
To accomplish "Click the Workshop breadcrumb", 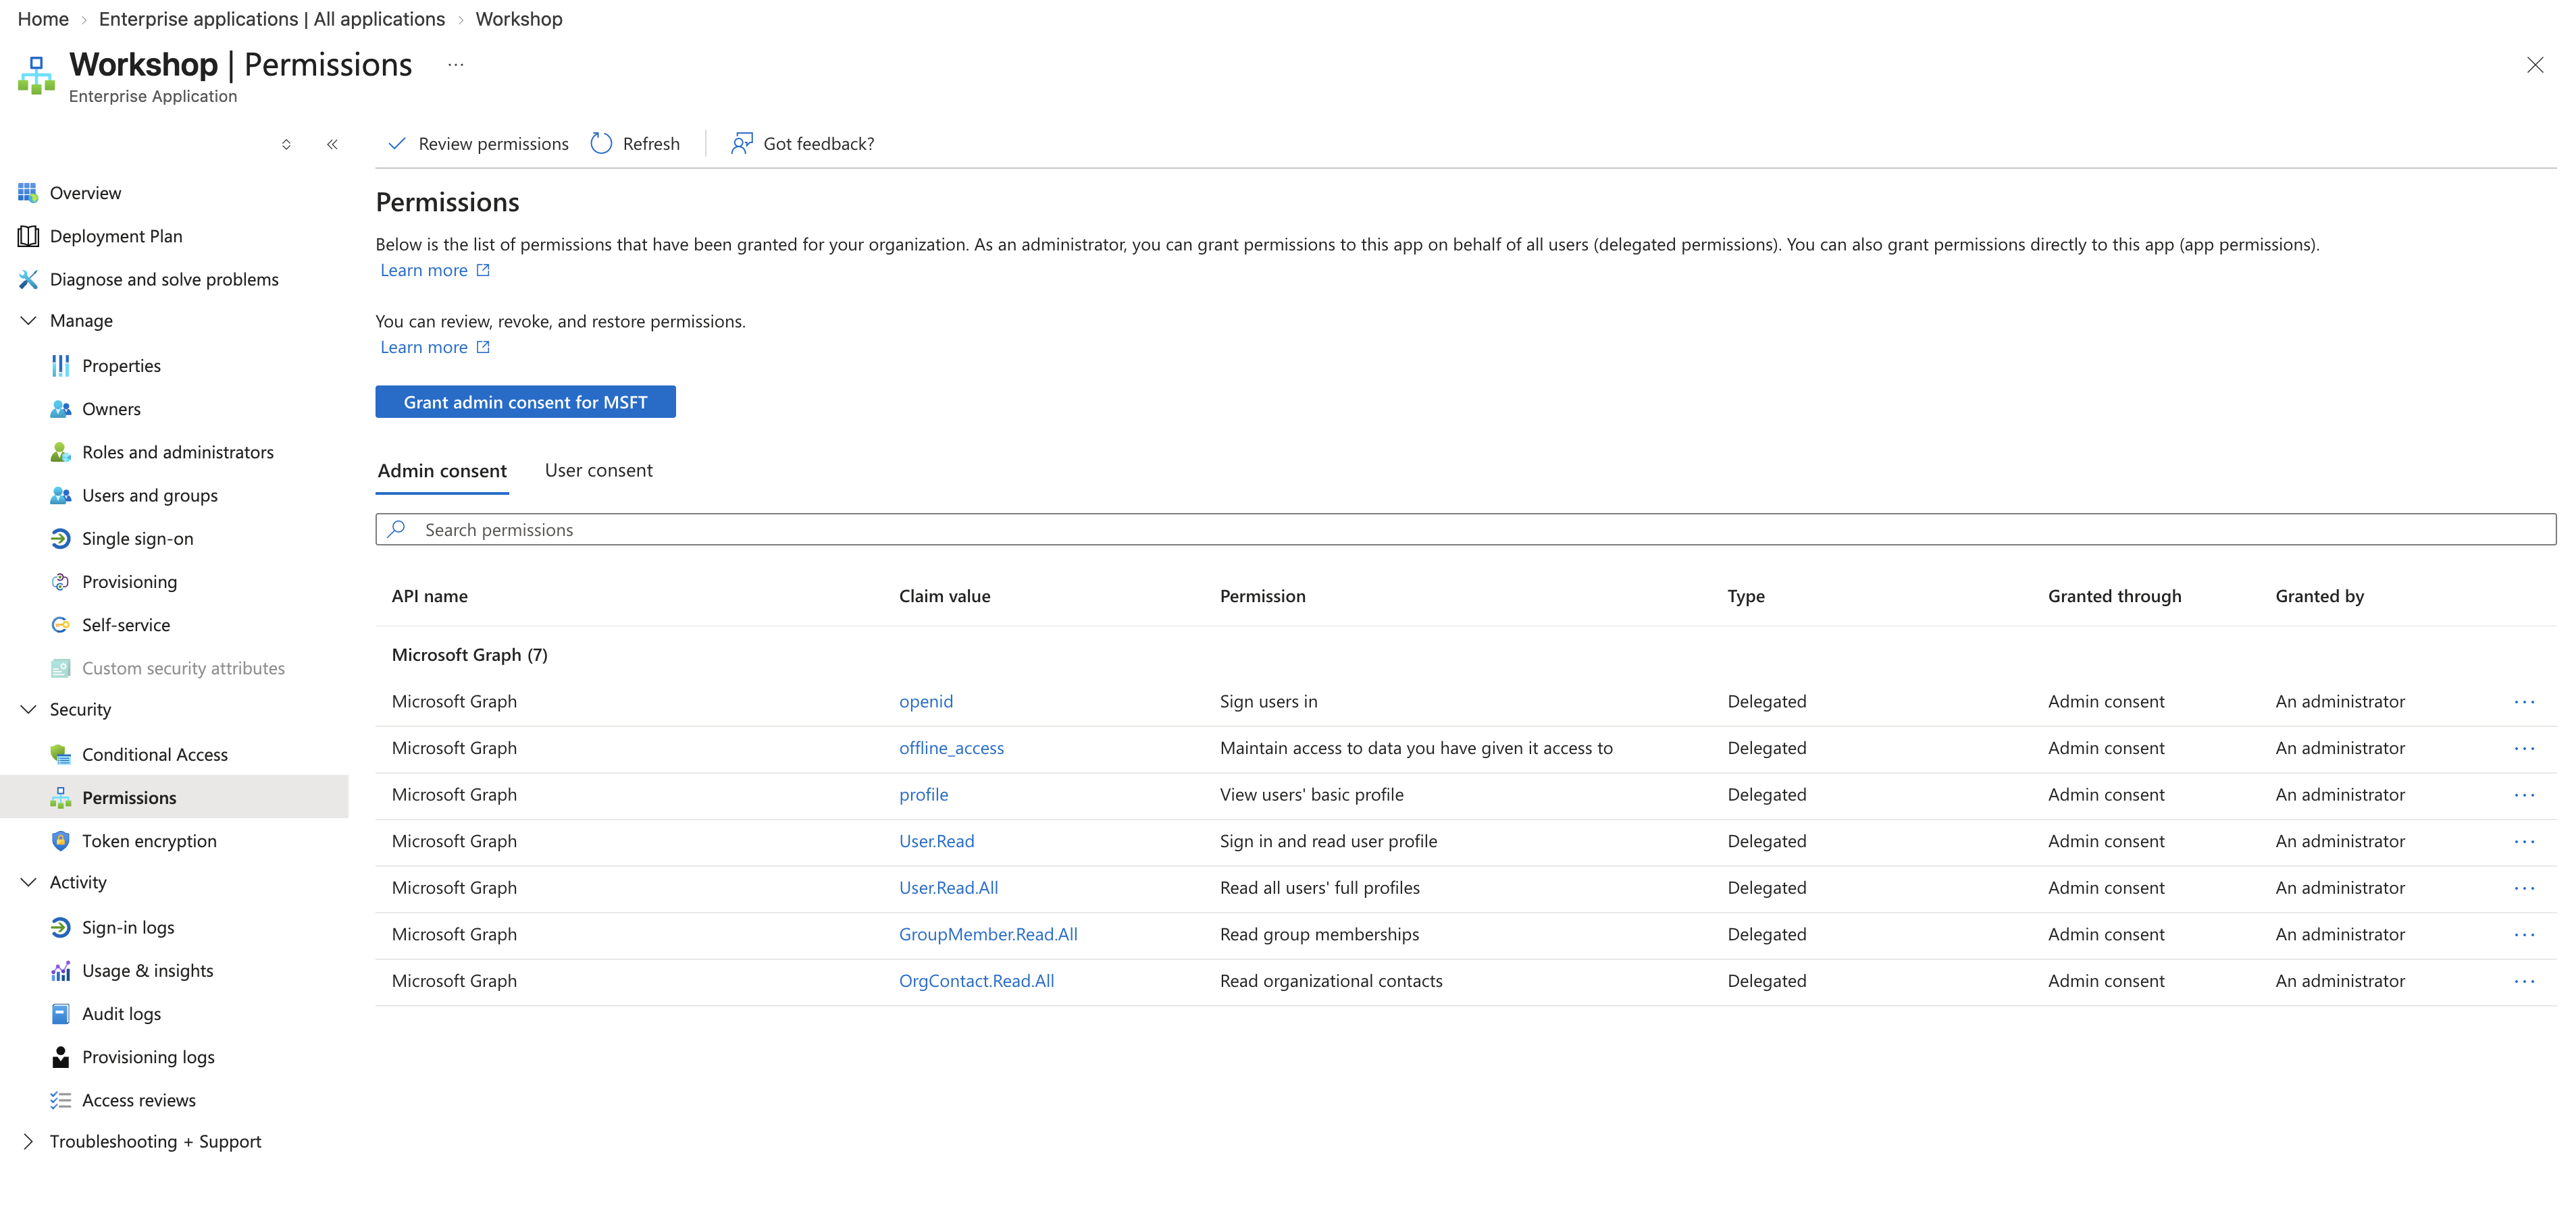I will coord(519,19).
